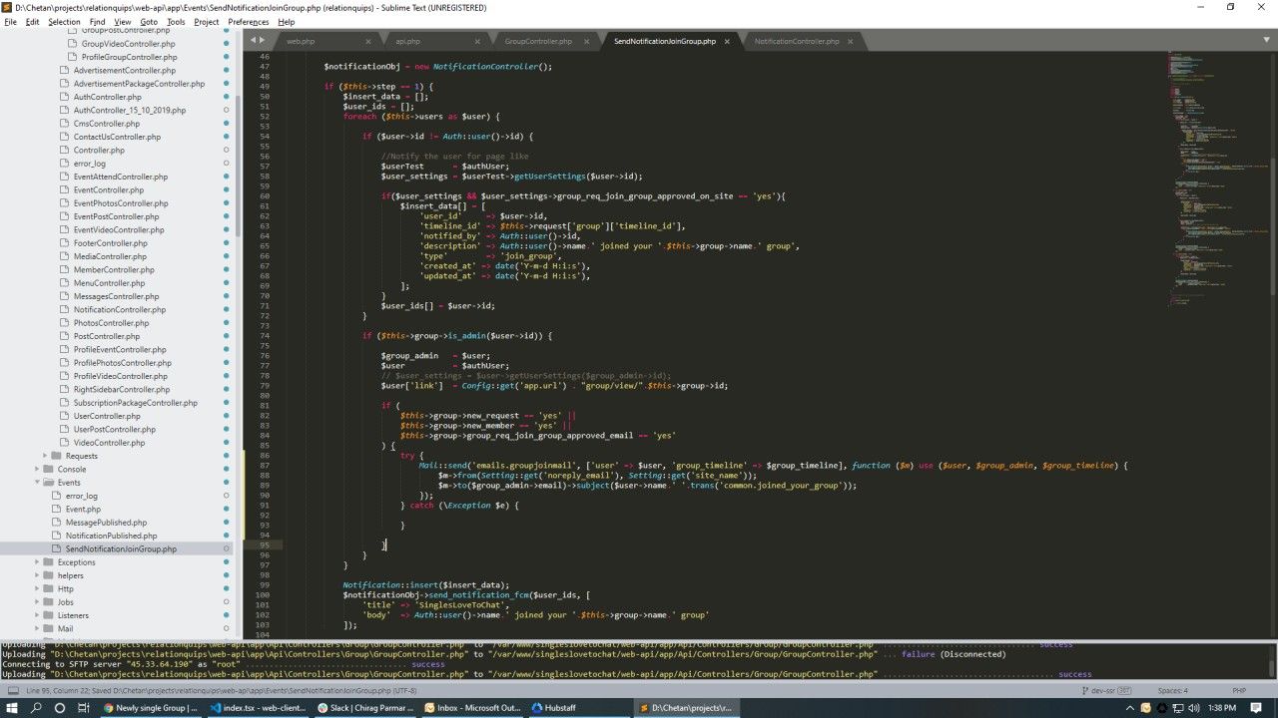The height and width of the screenshot is (718, 1278).
Task: Open the Goto menu
Action: (148, 21)
